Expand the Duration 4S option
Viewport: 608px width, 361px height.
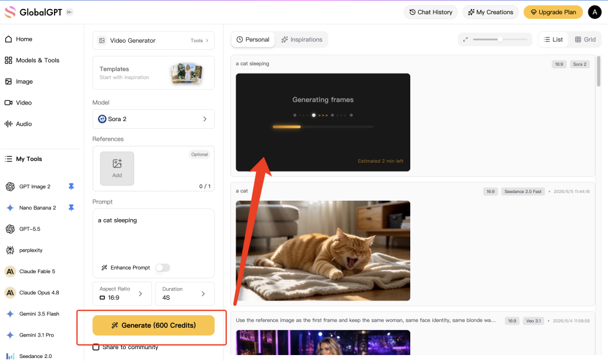185,293
